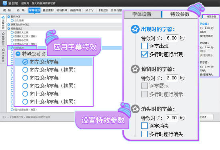Viewport: 220px width, 150px height.
Task: Collapse the 默认特效 group
Action: (x=8, y=17)
